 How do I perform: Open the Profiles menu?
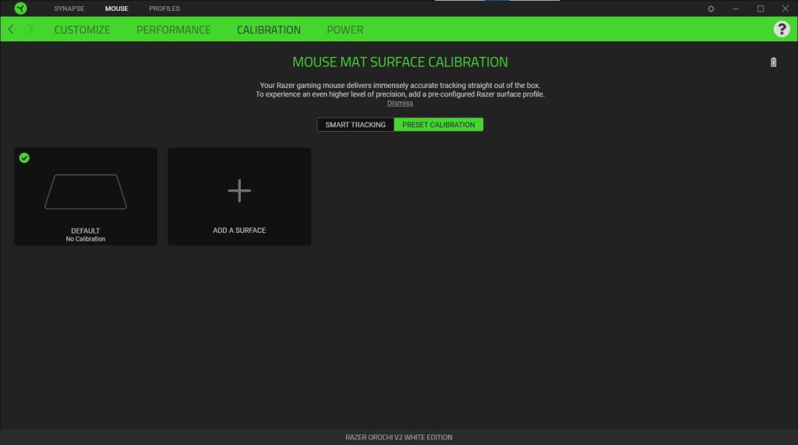(x=164, y=9)
